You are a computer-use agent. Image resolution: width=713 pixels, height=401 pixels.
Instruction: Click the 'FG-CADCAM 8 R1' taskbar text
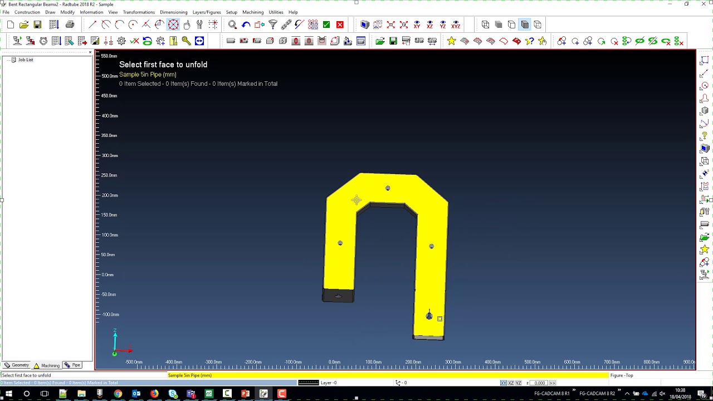(551, 394)
